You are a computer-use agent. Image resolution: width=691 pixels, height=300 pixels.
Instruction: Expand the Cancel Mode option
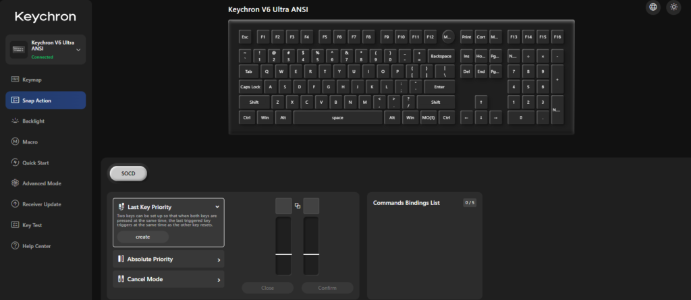coord(168,279)
